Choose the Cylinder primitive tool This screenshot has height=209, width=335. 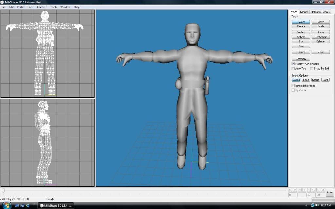click(x=321, y=41)
